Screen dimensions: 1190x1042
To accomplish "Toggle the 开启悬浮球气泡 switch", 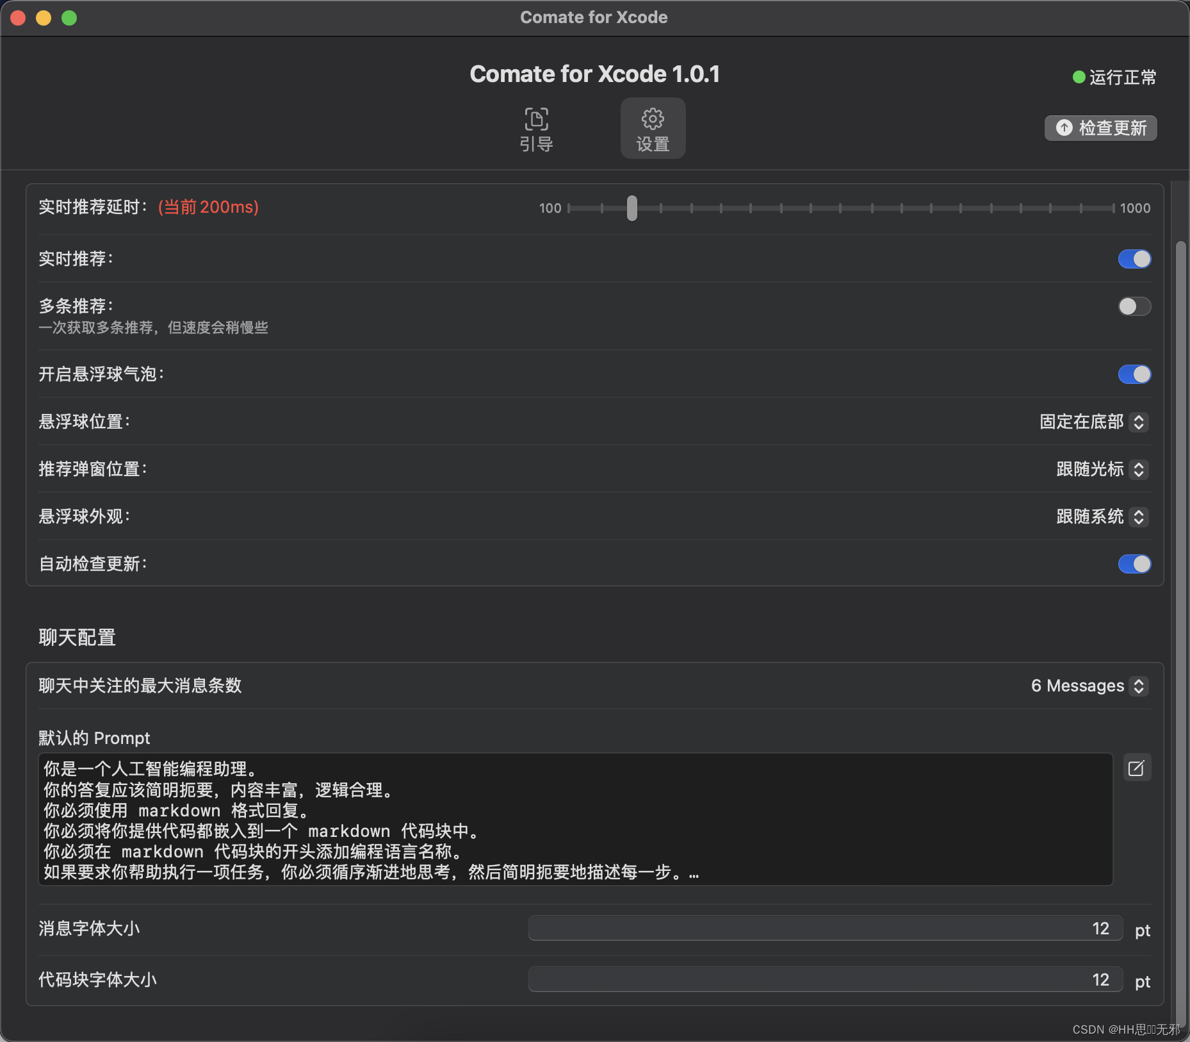I will (x=1134, y=374).
